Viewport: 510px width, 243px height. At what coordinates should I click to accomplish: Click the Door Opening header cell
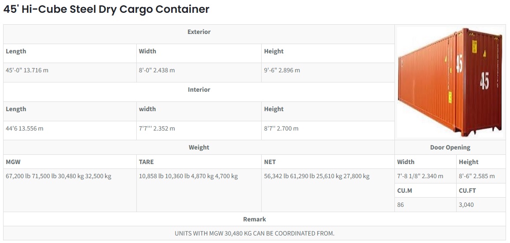pos(450,147)
